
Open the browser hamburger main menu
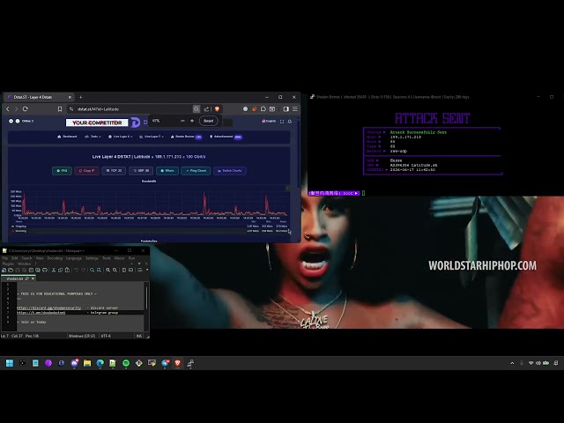pyautogui.click(x=295, y=109)
